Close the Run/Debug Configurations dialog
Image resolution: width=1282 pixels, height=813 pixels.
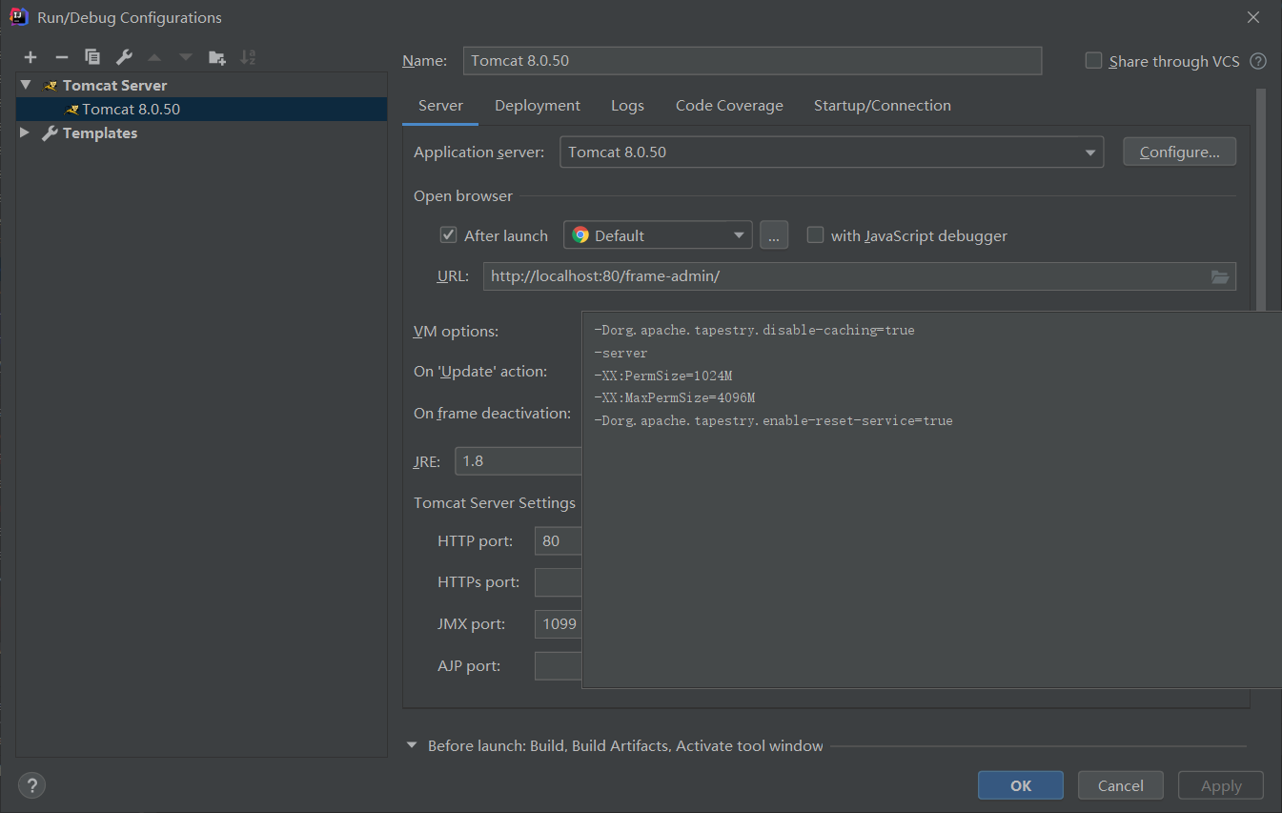[1253, 17]
